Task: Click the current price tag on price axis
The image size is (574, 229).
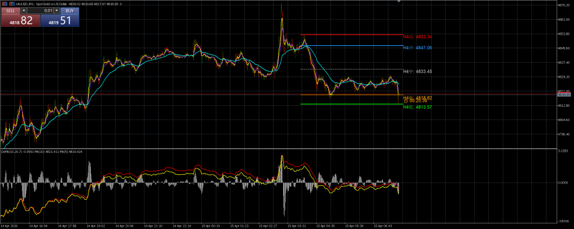Action: point(563,95)
